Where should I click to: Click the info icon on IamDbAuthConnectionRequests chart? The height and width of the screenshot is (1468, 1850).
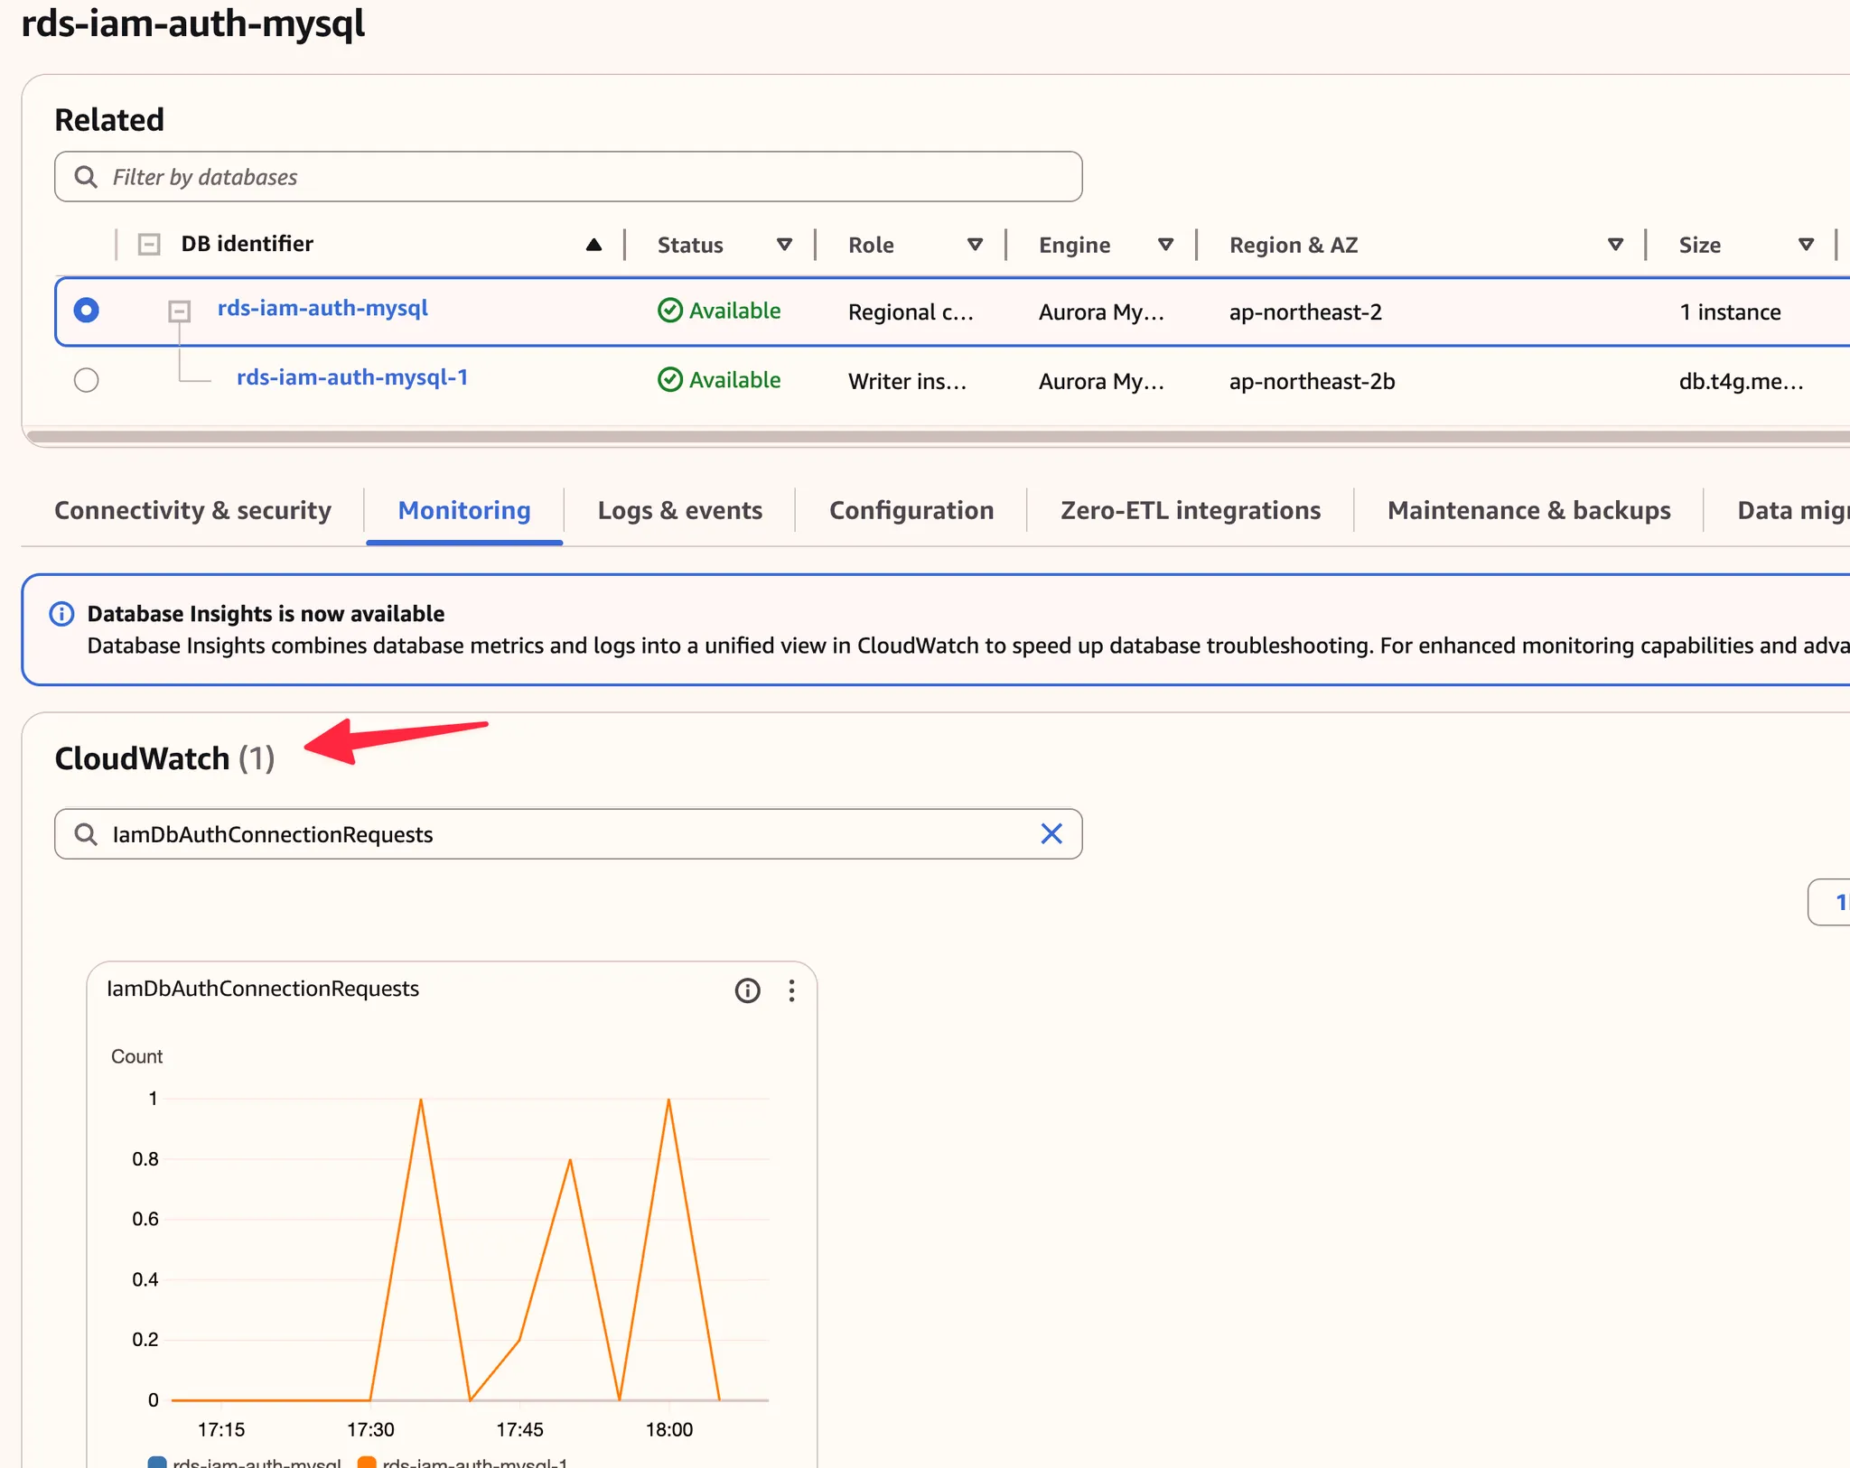tap(747, 990)
